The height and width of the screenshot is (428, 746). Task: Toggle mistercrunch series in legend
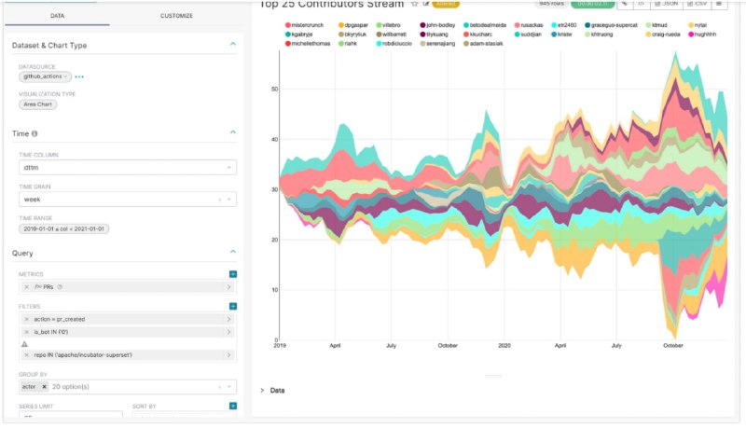304,25
